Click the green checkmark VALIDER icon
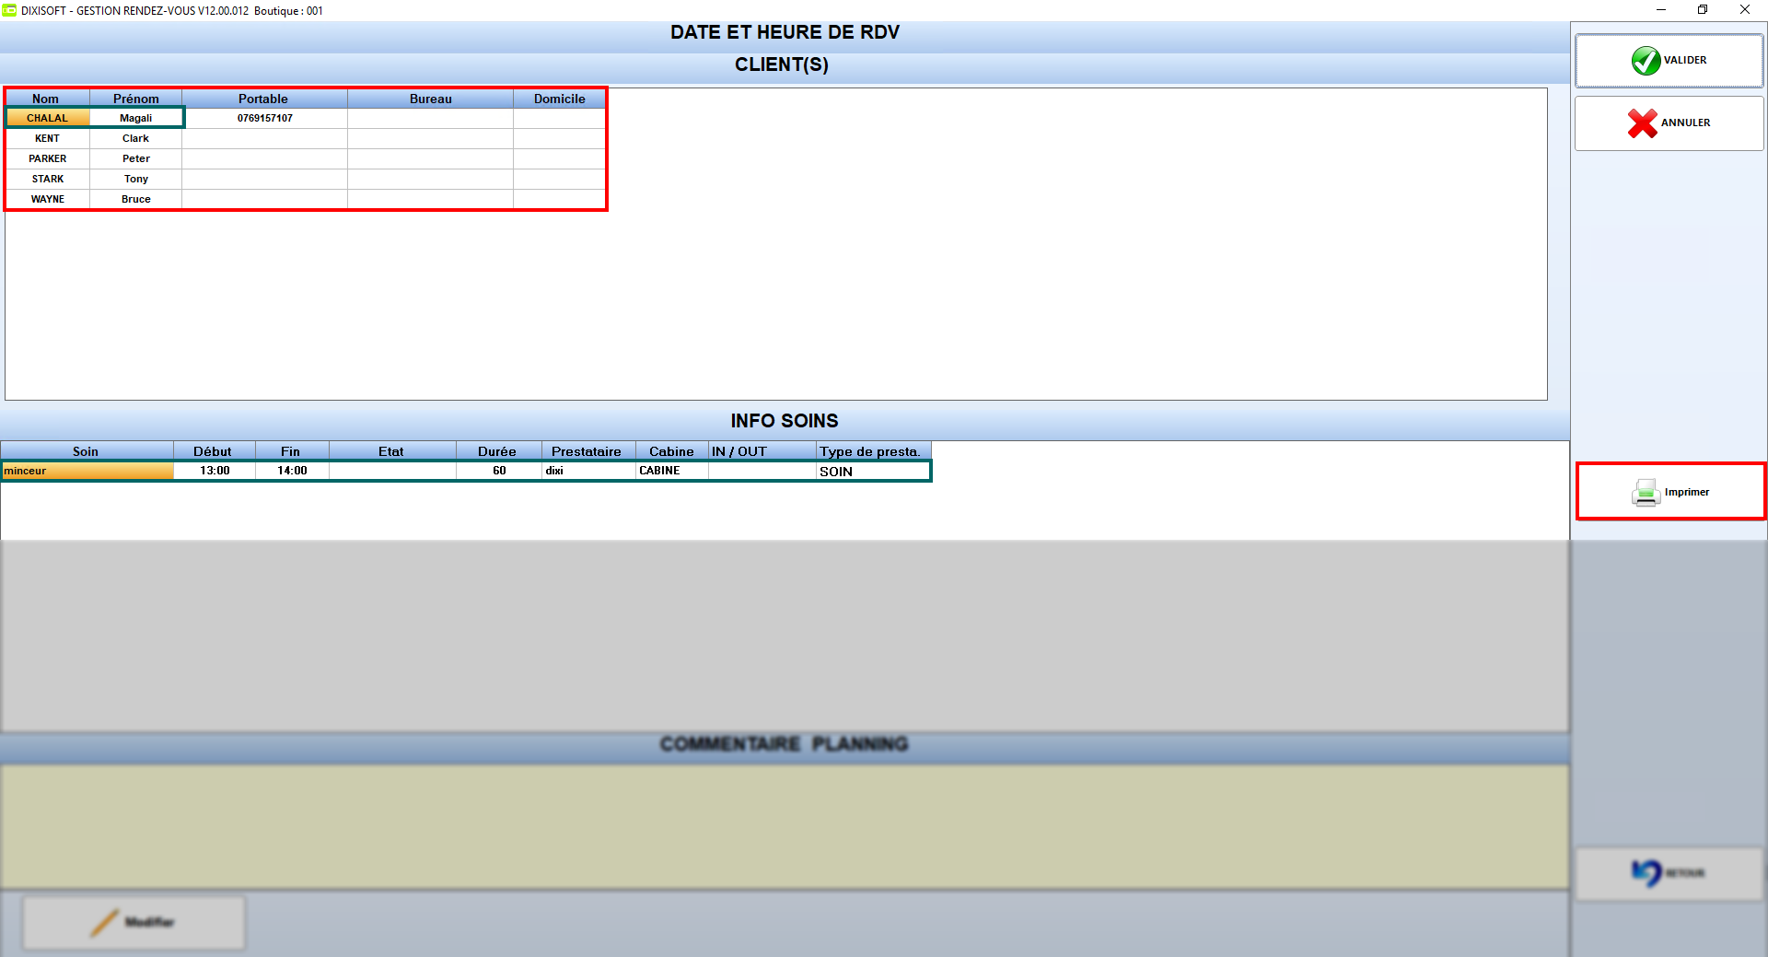This screenshot has height=957, width=1768. (x=1646, y=61)
